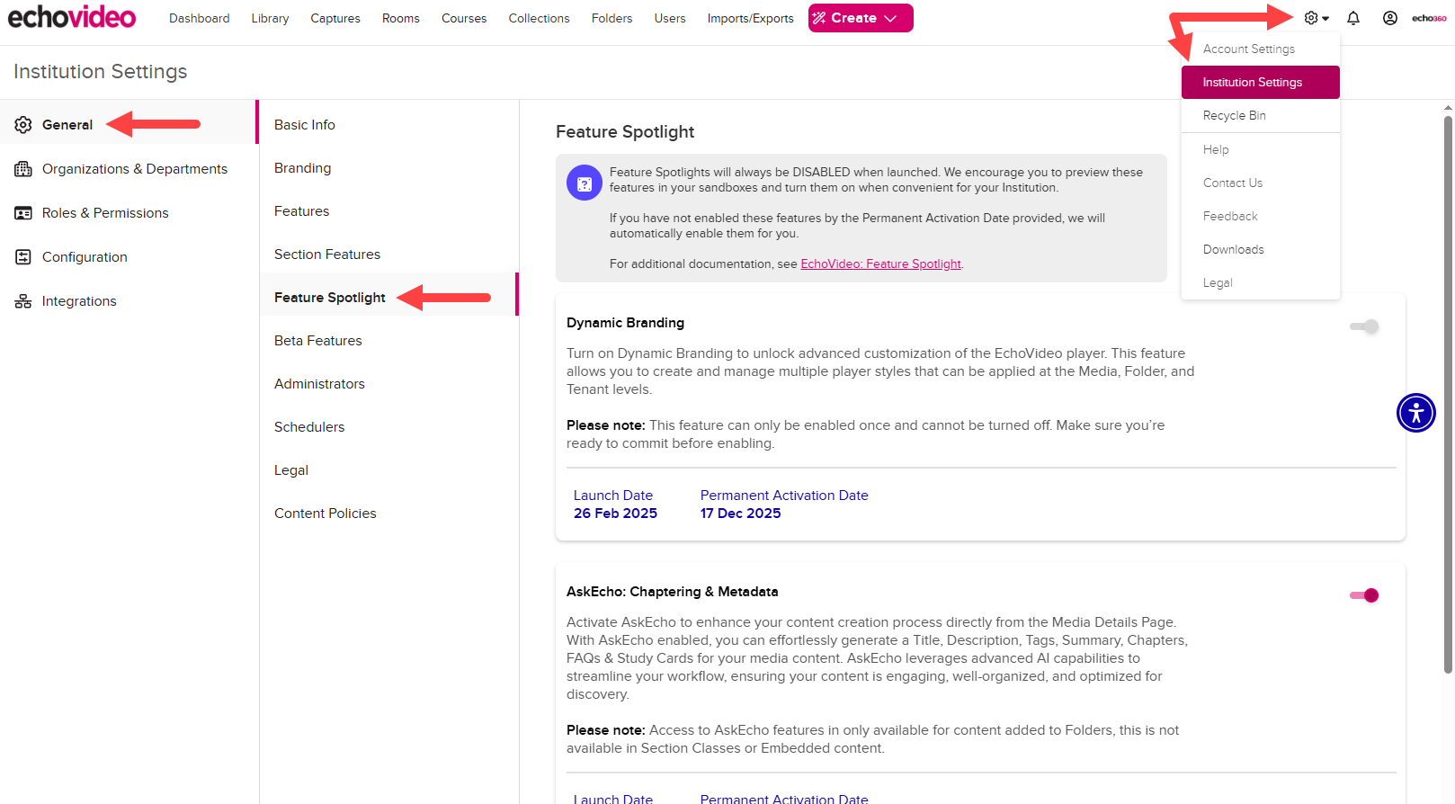The width and height of the screenshot is (1455, 804).
Task: Follow the EchoVideo: Feature Spotlight link
Action: pos(880,264)
